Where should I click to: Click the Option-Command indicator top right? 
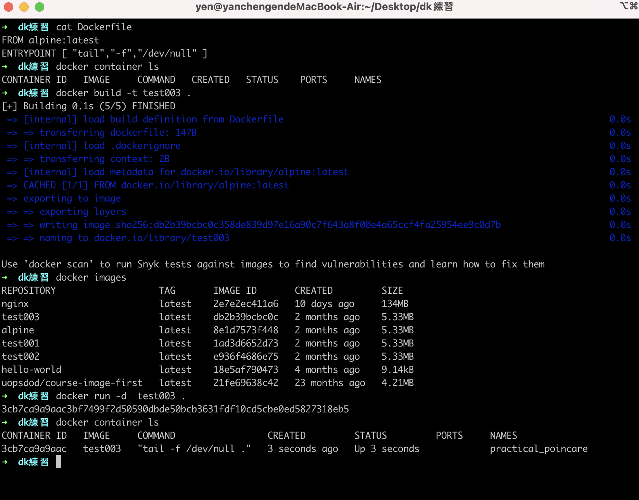[627, 7]
